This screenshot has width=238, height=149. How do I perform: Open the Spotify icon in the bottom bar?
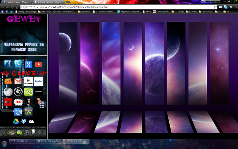pyautogui.click(x=19, y=132)
